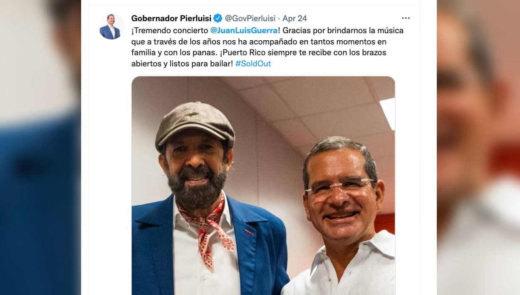Viewport: 520px width, 295px height.
Task: Open the tweet's three-dot more options menu
Action: (406, 18)
